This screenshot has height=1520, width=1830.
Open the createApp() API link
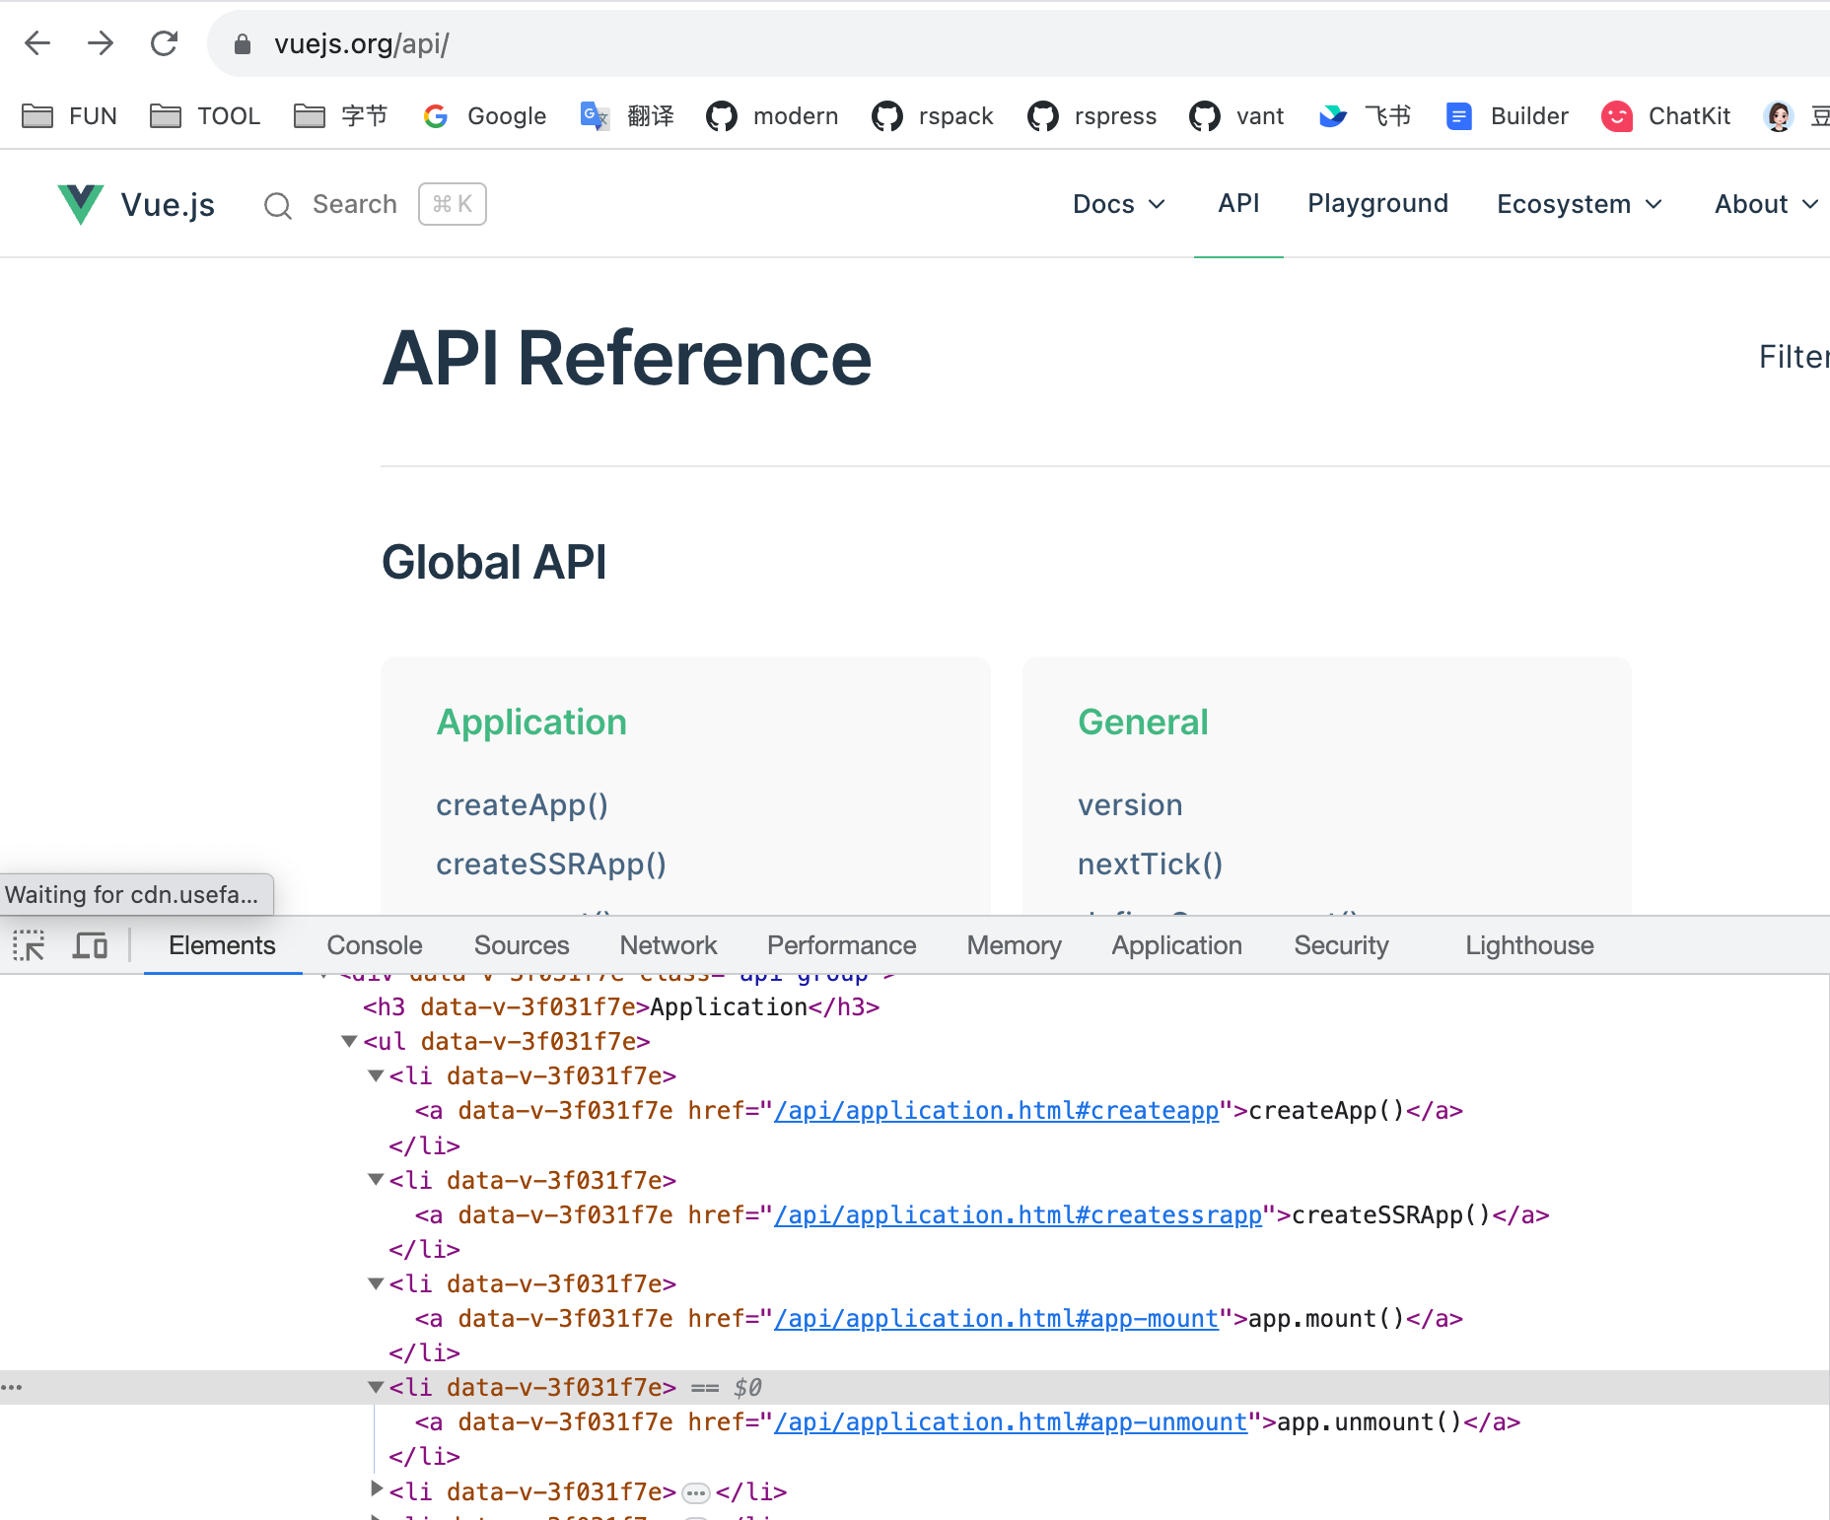coord(522,804)
